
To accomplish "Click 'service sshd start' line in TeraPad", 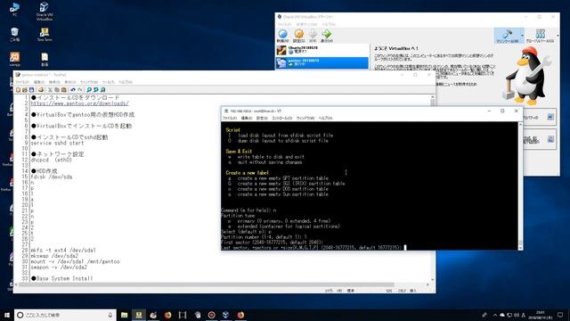I will [x=57, y=143].
